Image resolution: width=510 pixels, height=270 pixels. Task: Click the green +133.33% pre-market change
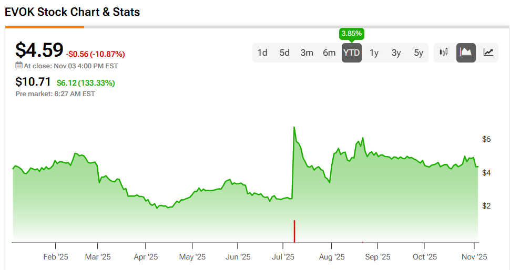(86, 83)
